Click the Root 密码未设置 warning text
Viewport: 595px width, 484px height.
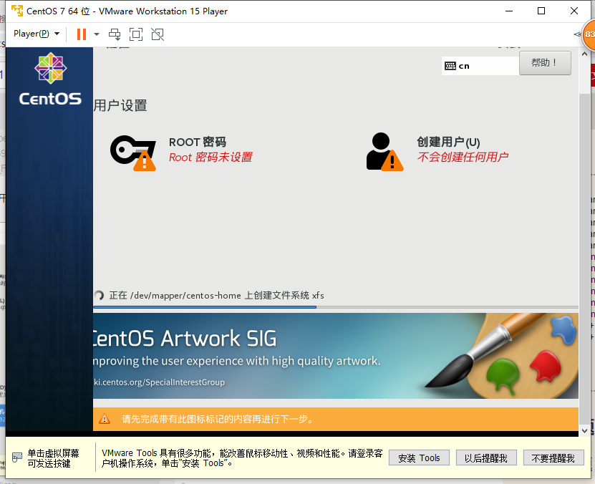pos(211,157)
